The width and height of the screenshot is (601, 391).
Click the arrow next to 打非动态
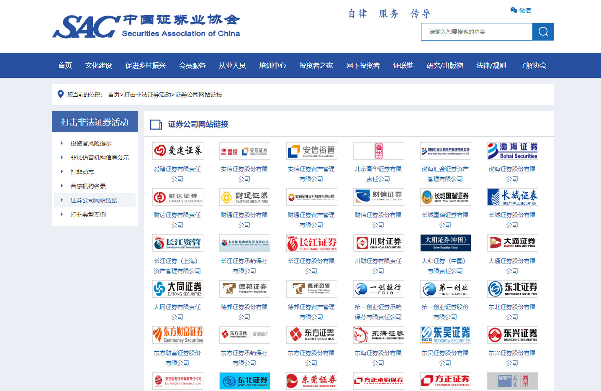click(62, 172)
